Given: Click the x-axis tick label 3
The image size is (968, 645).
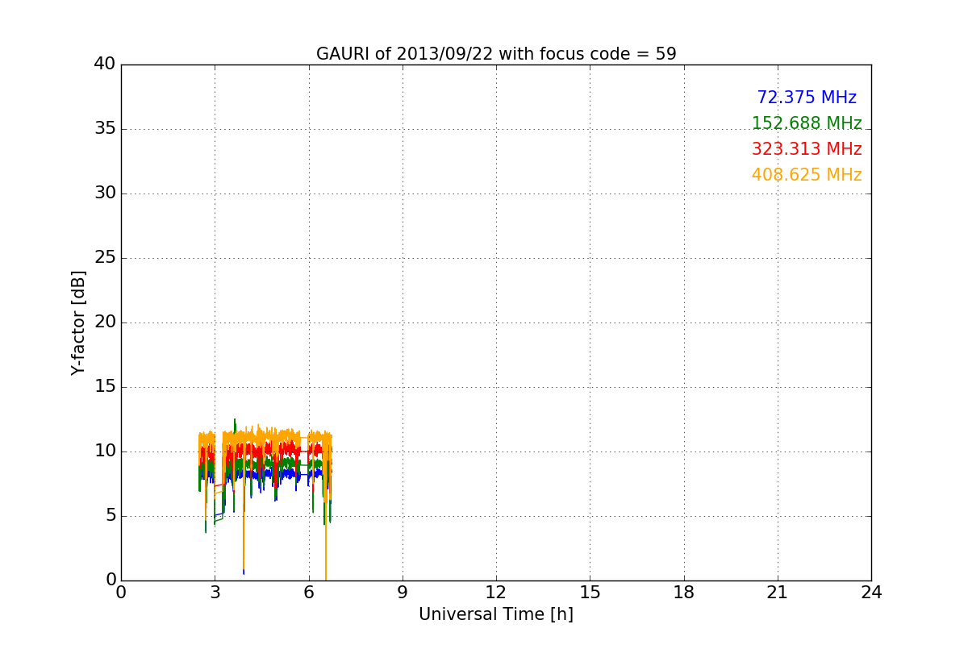Looking at the screenshot, I should tap(215, 593).
